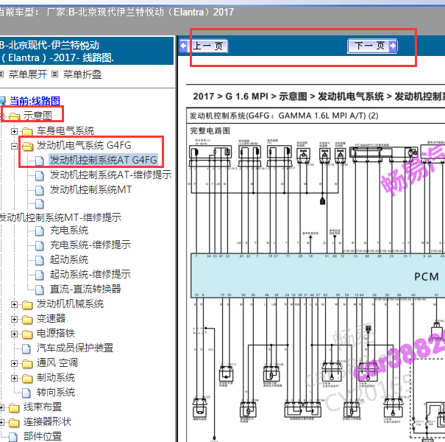445x442 pixels.
Task: Expand the 制动系统 node
Action: pyautogui.click(x=14, y=378)
